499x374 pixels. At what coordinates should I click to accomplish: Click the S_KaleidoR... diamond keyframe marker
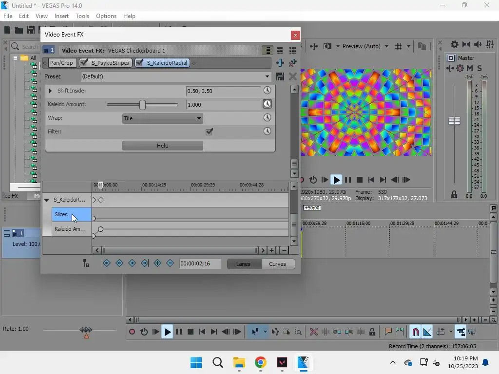100,200
